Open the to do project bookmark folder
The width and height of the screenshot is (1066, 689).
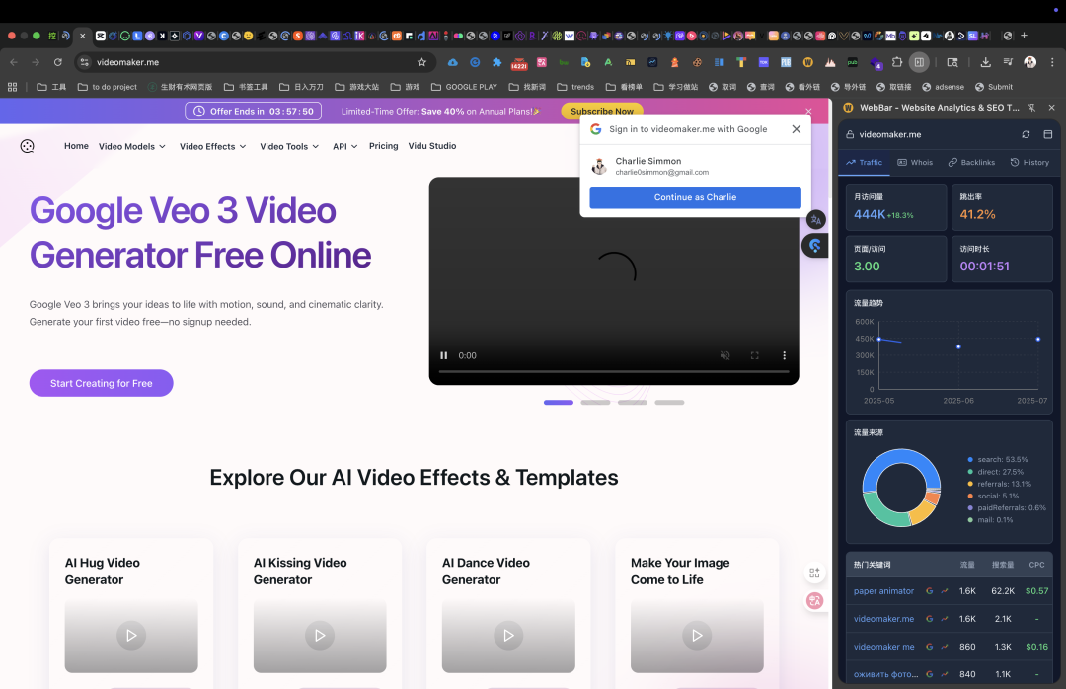click(108, 87)
